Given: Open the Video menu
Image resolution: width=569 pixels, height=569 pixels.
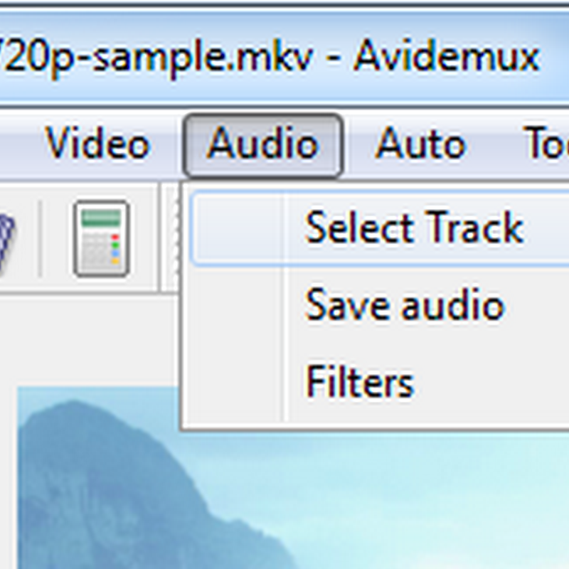Looking at the screenshot, I should point(98,145).
